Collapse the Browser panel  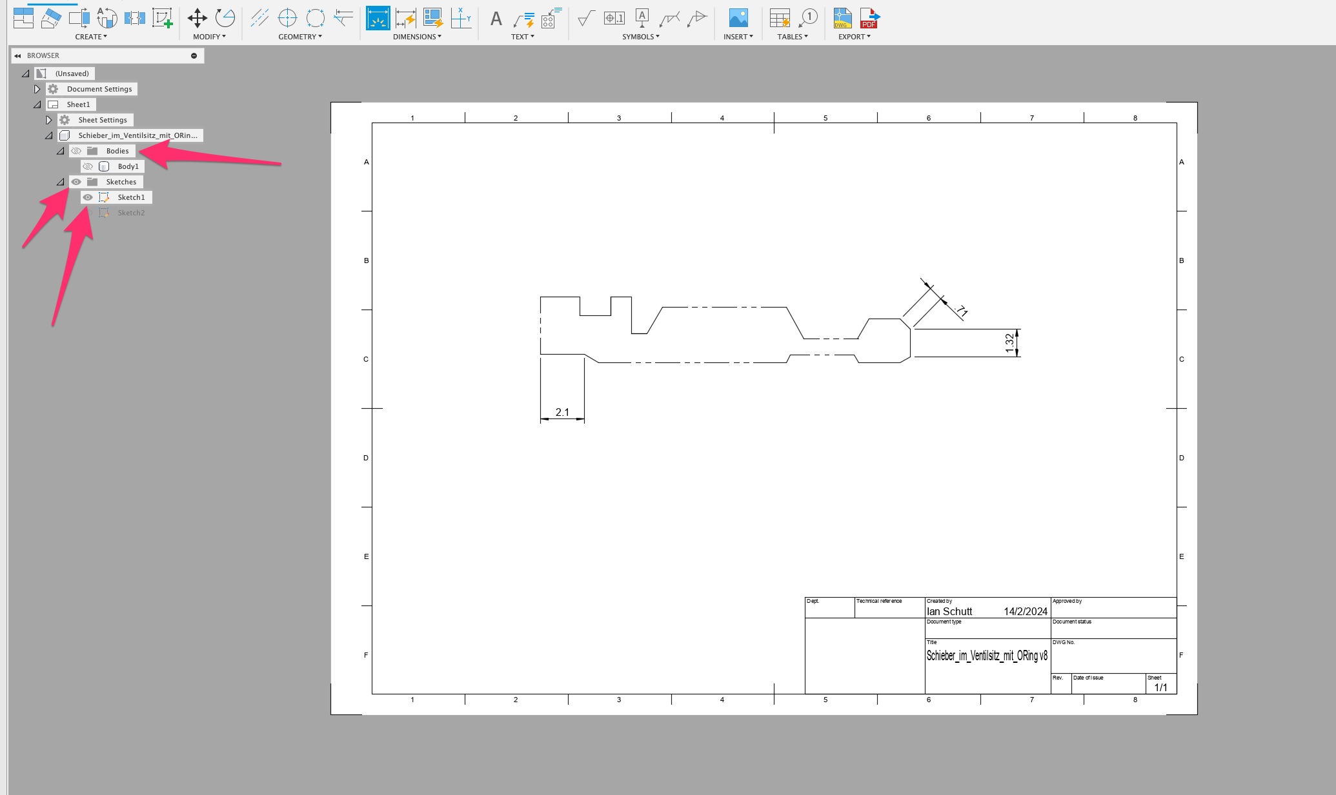pos(17,56)
